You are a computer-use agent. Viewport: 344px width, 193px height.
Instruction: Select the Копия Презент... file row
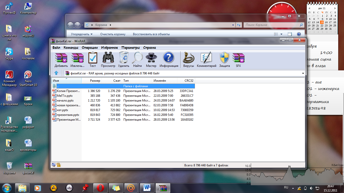click(x=123, y=91)
